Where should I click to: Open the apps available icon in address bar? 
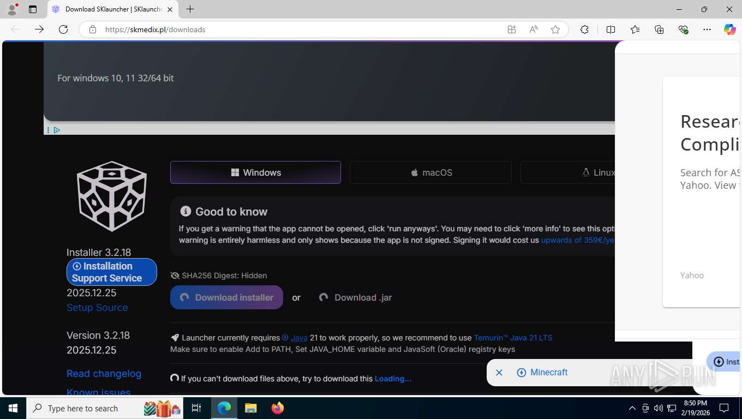[512, 29]
